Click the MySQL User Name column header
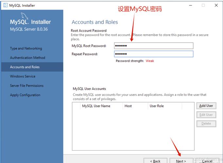The height and width of the screenshot is (163, 223). tap(96, 106)
